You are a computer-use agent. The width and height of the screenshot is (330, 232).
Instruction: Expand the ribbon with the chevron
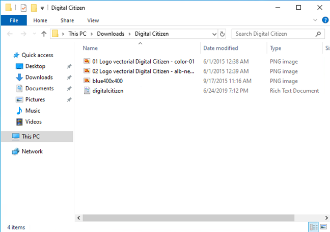click(315, 20)
